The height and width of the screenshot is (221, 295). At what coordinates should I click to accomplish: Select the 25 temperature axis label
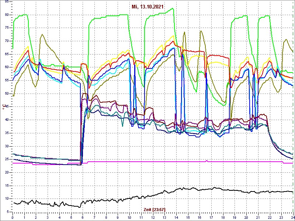[6, 159]
